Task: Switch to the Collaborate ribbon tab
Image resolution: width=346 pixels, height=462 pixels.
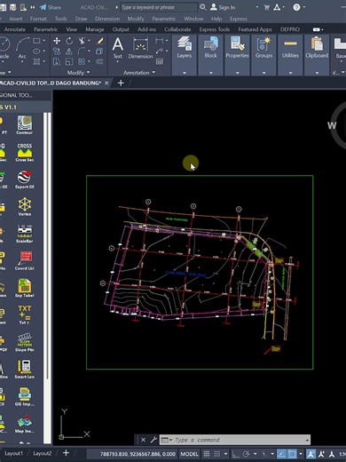Action: click(x=177, y=29)
